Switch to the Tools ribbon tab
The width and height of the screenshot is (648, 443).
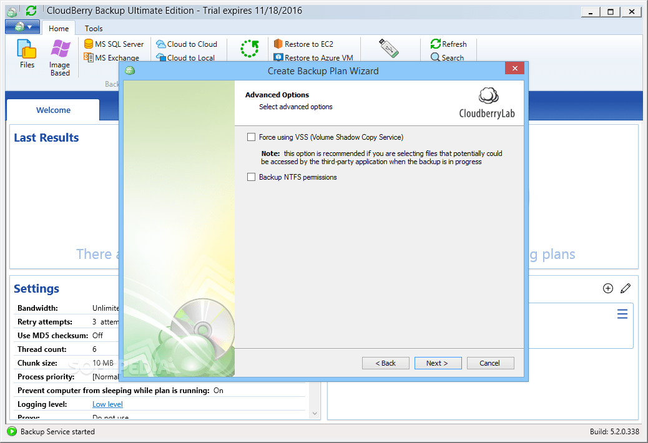pos(93,28)
